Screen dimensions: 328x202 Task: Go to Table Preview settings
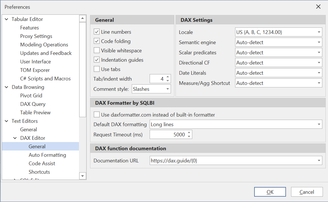click(35, 112)
